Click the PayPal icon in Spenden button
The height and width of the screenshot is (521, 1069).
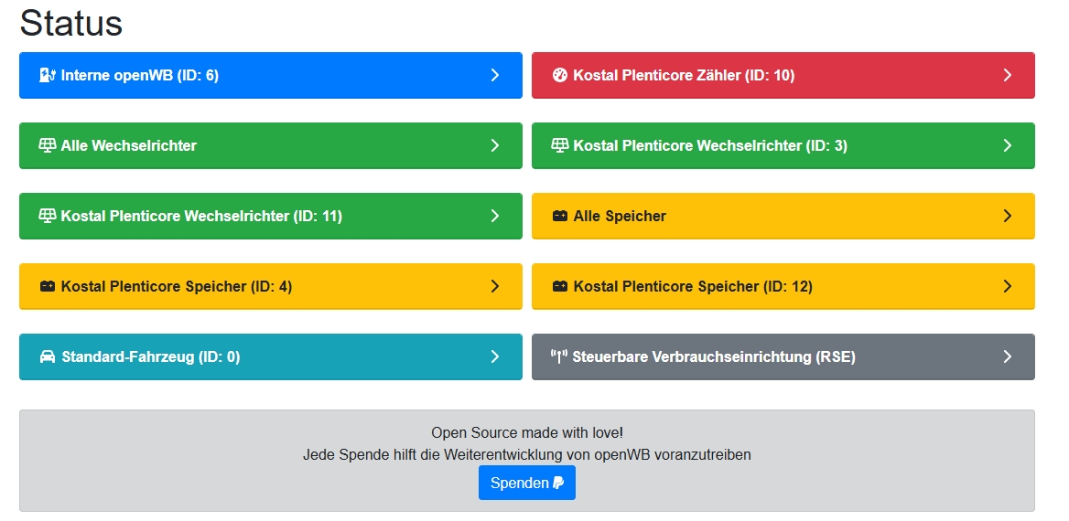[x=558, y=483]
